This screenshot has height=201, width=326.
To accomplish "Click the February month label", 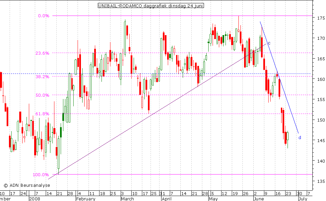I will click(x=86, y=199).
